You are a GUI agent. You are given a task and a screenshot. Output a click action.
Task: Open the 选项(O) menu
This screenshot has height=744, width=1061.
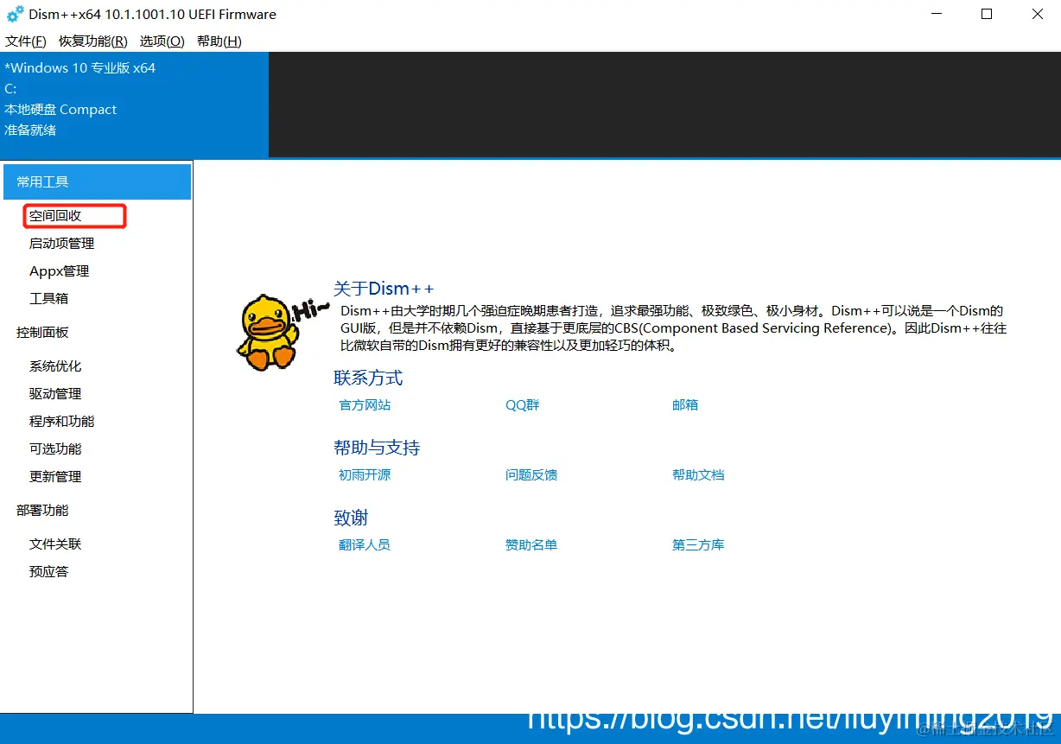click(x=161, y=41)
